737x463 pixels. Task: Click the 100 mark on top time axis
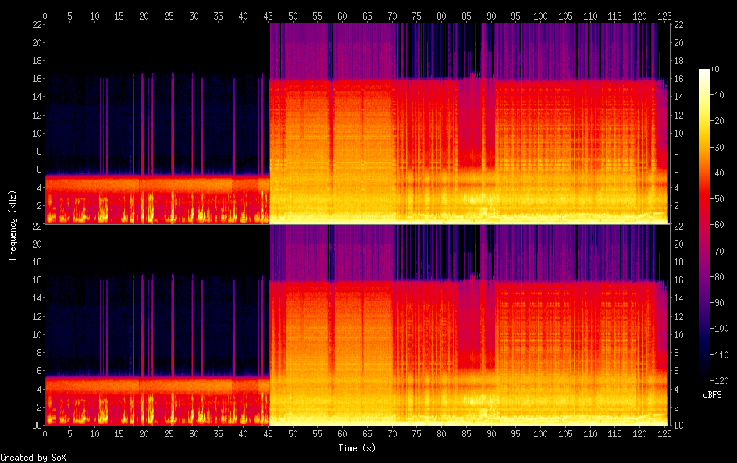(x=542, y=16)
